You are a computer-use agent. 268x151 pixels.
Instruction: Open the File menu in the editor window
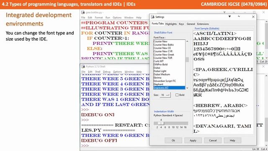pos(83,18)
